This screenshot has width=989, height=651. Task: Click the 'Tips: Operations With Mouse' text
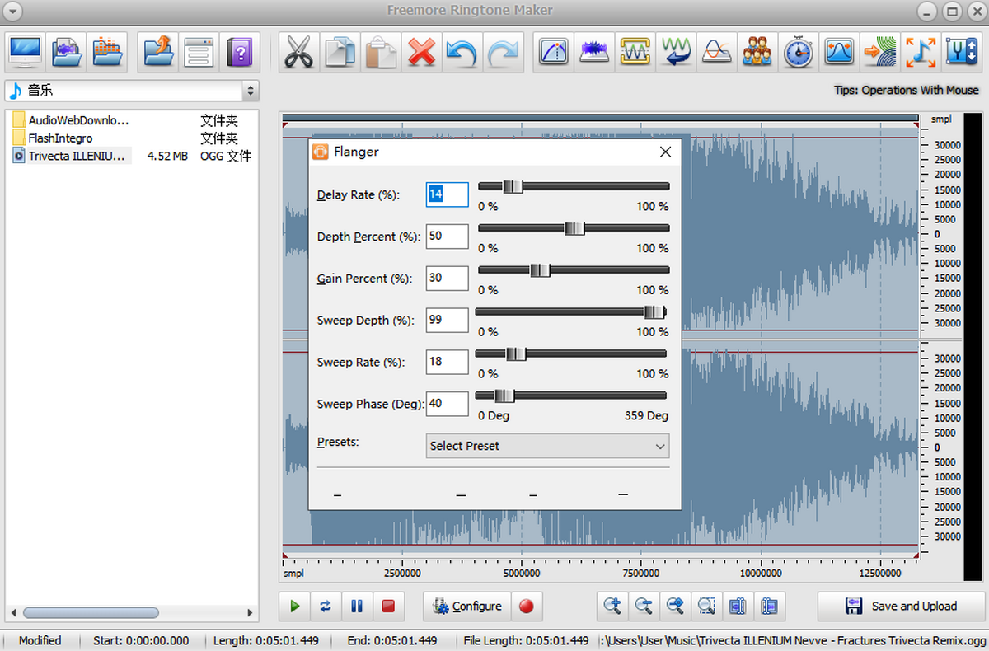[907, 91]
